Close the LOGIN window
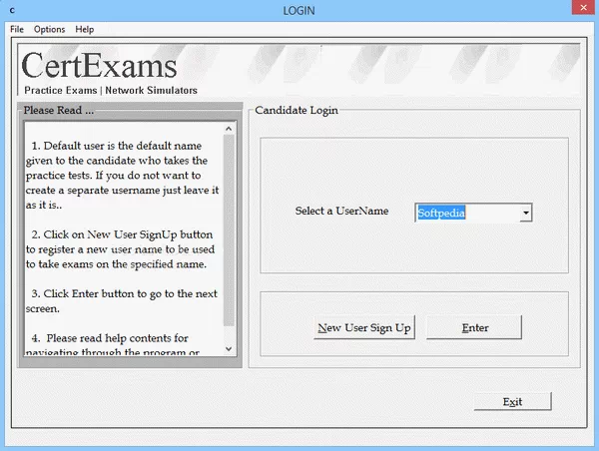This screenshot has width=599, height=451. pyautogui.click(x=583, y=8)
